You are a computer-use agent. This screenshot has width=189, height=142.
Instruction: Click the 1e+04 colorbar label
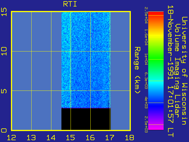(146, 59)
